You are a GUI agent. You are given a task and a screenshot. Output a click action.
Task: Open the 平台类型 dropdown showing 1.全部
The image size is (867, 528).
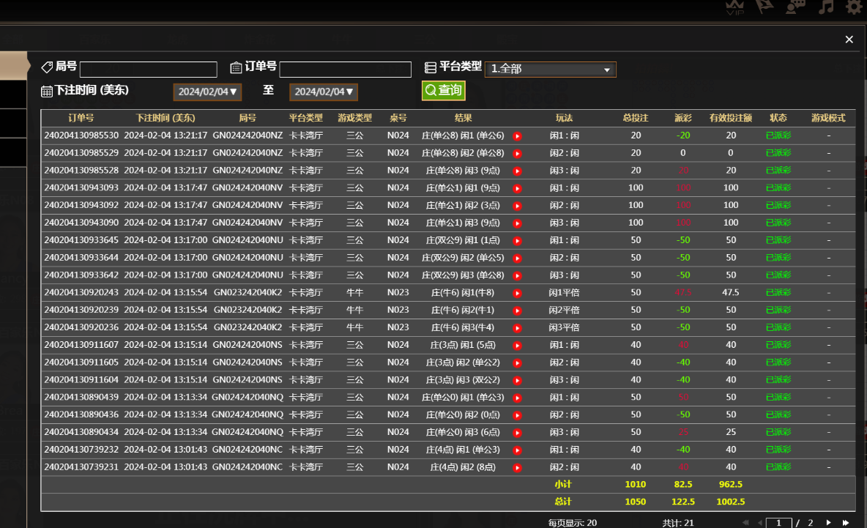click(x=550, y=69)
